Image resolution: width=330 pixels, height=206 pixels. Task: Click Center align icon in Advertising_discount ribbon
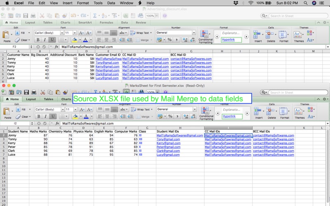(106, 40)
